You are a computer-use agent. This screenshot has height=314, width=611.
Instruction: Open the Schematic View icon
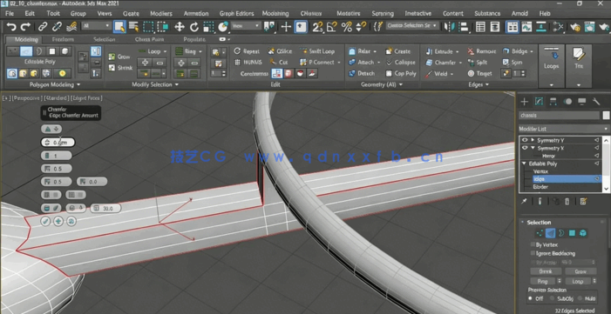(540, 27)
